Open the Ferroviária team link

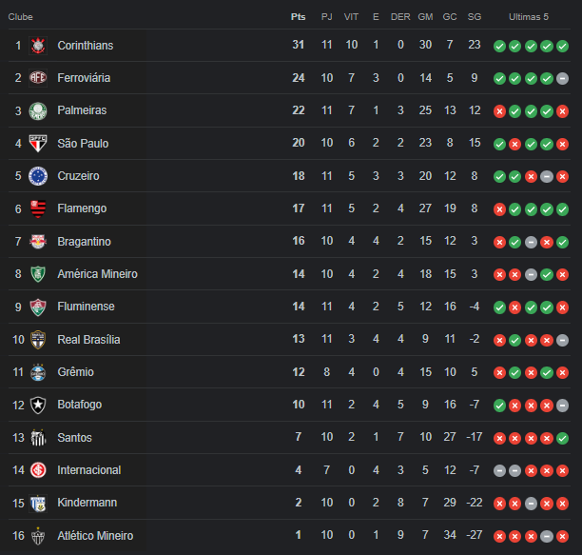(84, 78)
